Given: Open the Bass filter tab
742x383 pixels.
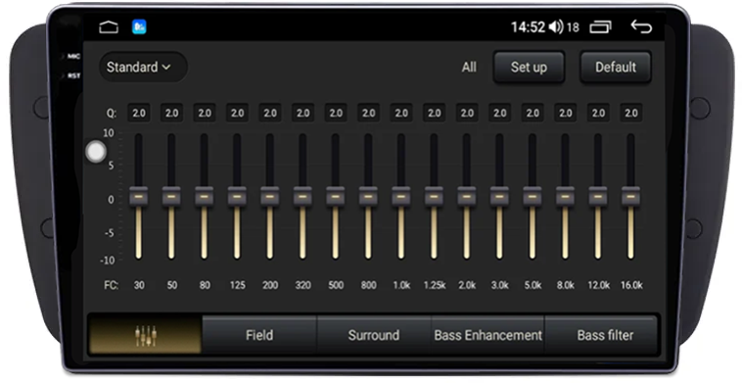Looking at the screenshot, I should (605, 335).
